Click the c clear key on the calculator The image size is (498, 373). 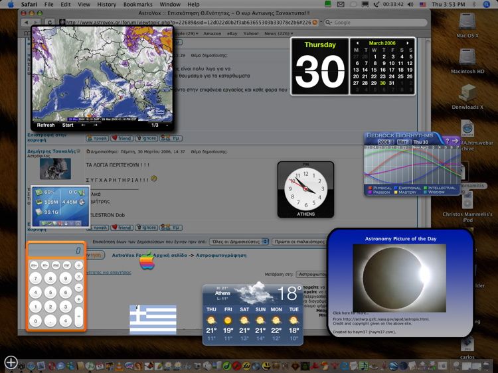[66, 321]
